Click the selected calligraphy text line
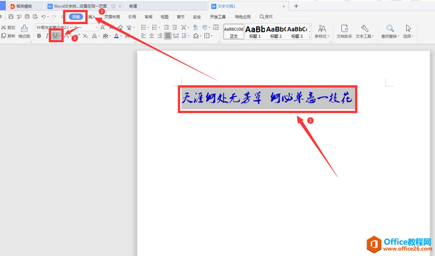 point(267,98)
